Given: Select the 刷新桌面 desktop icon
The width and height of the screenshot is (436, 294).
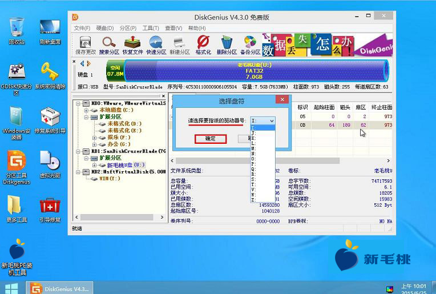Looking at the screenshot, I should pos(50,31).
